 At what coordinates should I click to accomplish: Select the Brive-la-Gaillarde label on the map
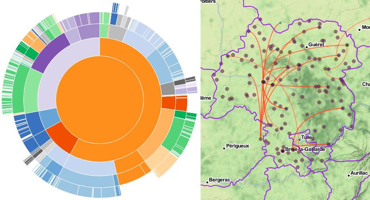coord(305,149)
